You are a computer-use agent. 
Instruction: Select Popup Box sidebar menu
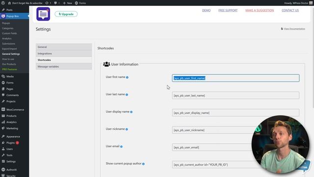coord(14,16)
